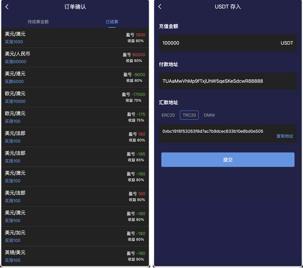Viewport: 303px width, 268px height.
Task: Select the 英镑/美元 order row
Action: pyautogui.click(x=75, y=256)
